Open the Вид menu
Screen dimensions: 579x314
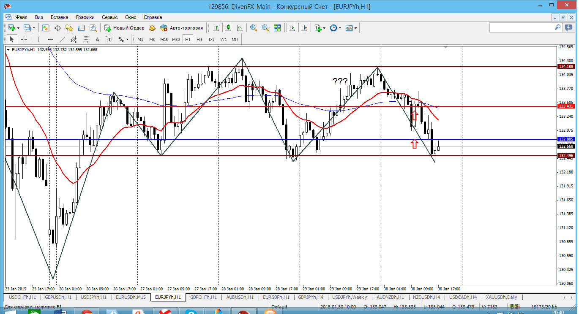point(39,17)
